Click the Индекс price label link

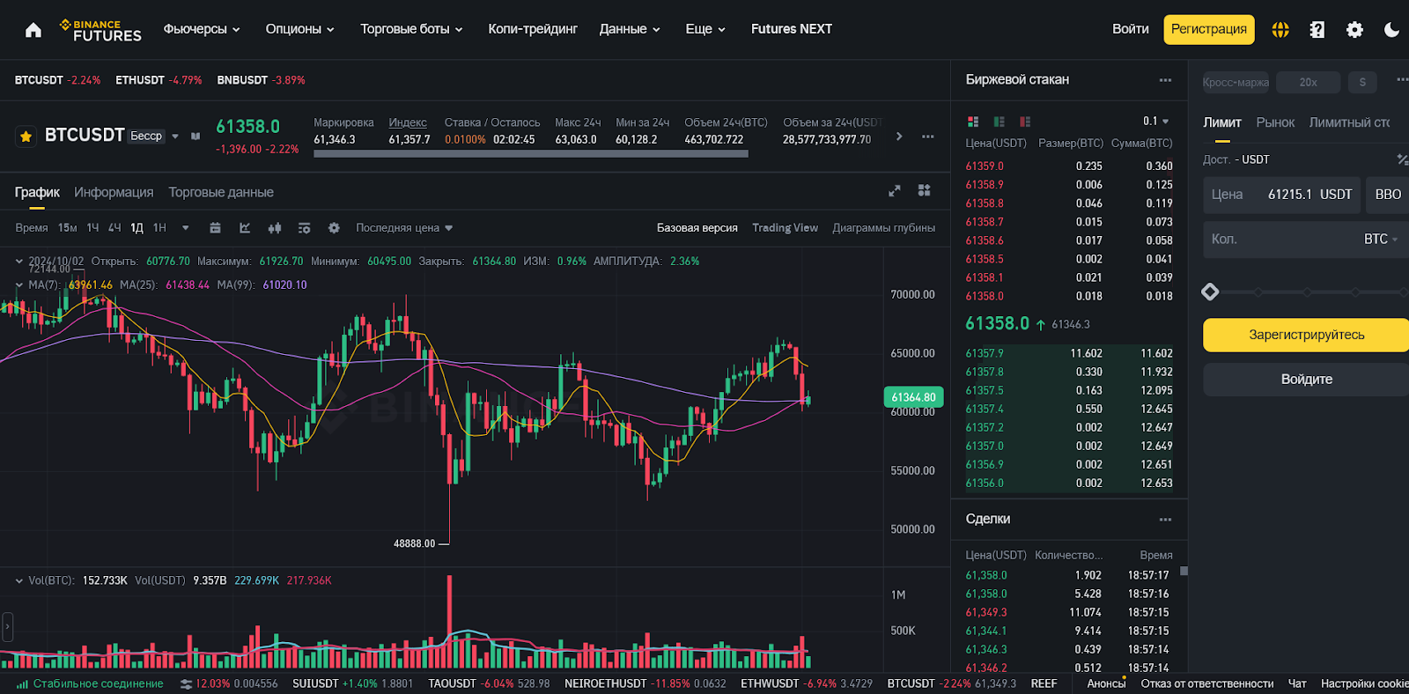408,122
